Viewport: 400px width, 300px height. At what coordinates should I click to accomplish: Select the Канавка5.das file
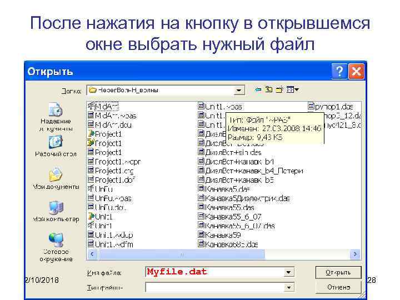pos(224,189)
